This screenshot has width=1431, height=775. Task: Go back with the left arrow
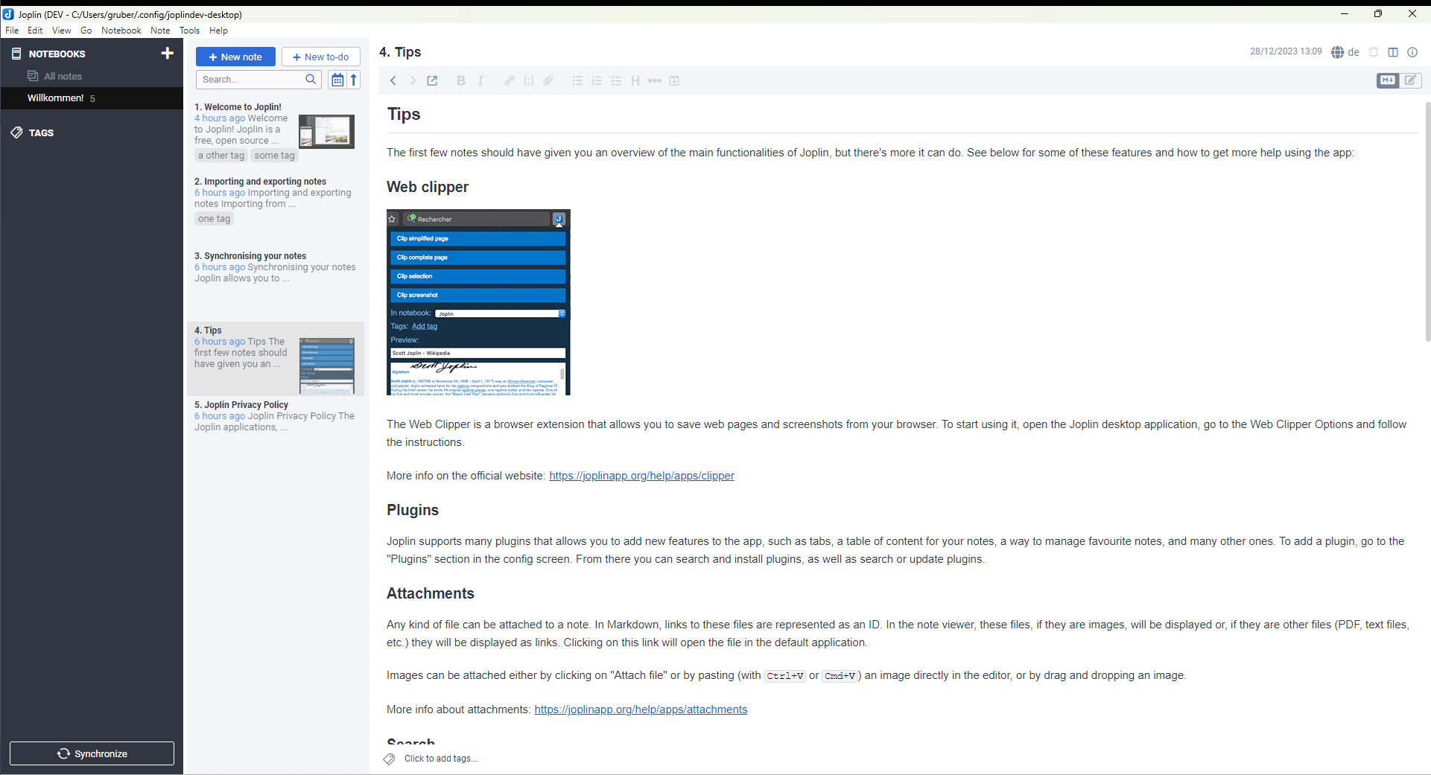click(x=393, y=80)
